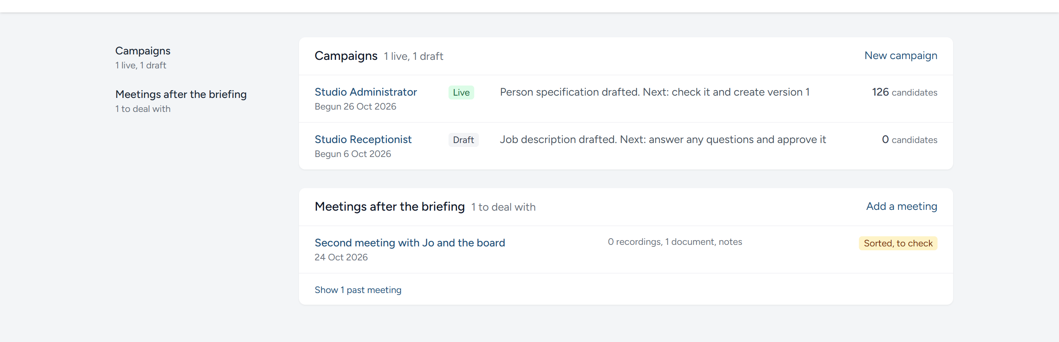The height and width of the screenshot is (342, 1059).
Task: Click the Sorted, to check badge
Action: pyautogui.click(x=897, y=243)
